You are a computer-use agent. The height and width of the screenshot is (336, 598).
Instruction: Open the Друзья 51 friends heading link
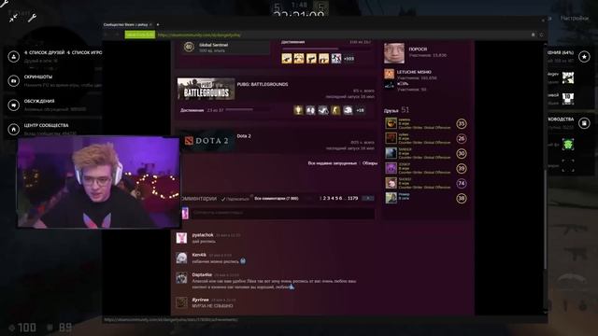396,110
